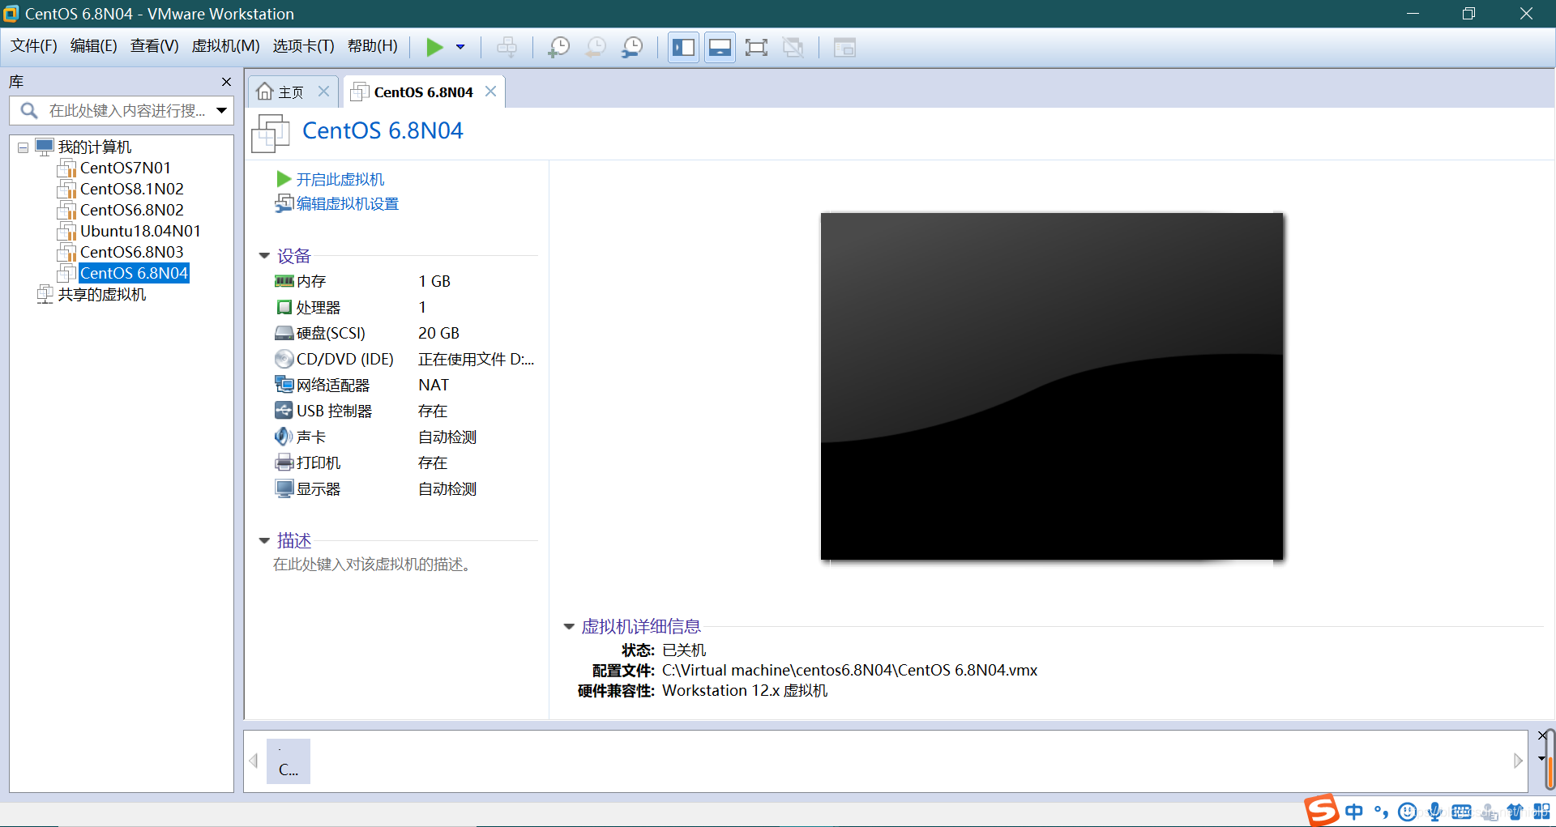Open the 查看(V) menu

click(x=154, y=46)
